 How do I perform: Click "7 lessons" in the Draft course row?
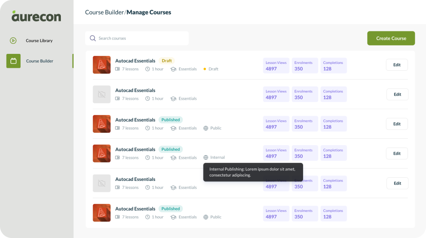130,69
